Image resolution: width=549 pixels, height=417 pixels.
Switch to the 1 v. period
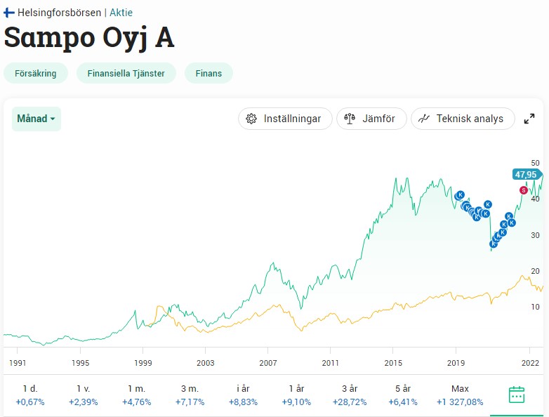tap(83, 395)
